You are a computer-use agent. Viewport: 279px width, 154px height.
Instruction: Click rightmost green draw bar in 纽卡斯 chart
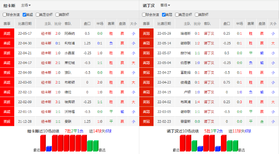click(x=95, y=146)
